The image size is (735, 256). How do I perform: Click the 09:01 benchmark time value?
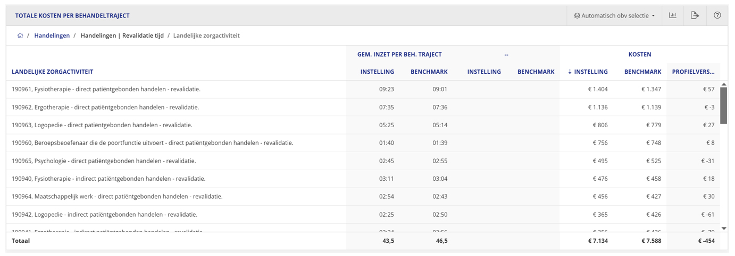440,89
